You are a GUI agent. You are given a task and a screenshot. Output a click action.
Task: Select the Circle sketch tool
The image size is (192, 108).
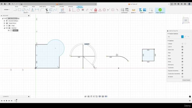pyautogui.click(x=24, y=10)
